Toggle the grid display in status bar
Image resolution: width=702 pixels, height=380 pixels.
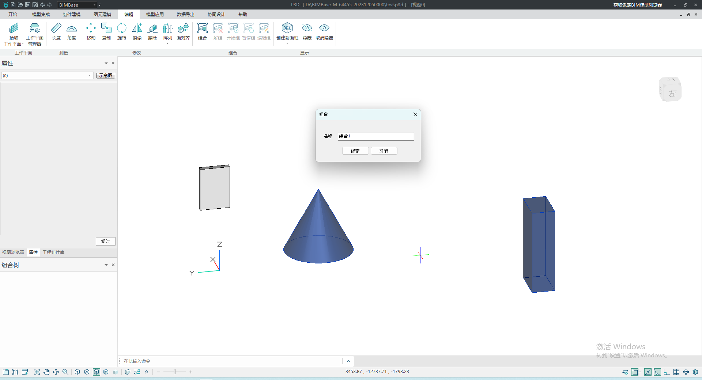[x=676, y=372]
